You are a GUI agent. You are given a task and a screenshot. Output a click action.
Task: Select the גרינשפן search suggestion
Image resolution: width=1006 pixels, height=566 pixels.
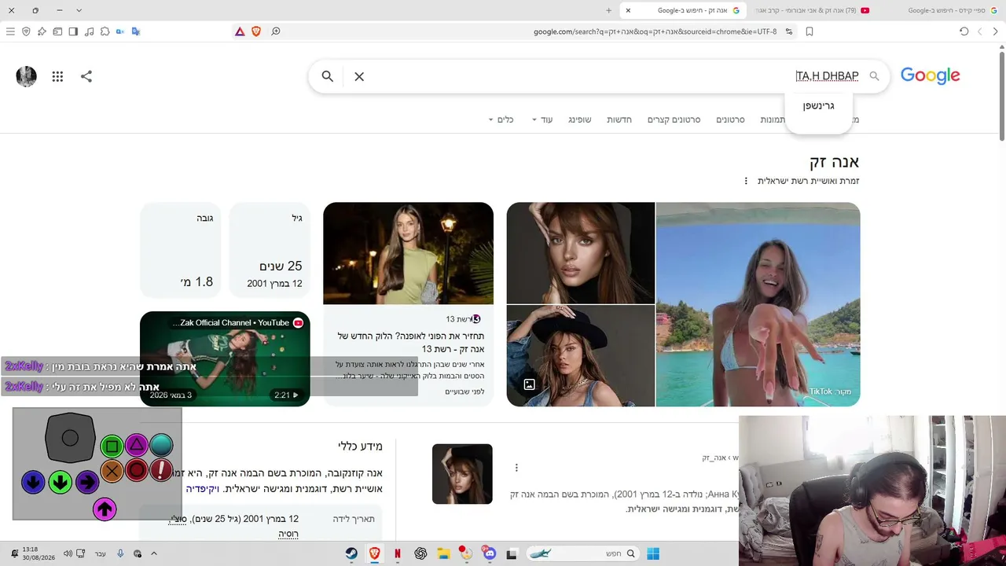coord(818,106)
